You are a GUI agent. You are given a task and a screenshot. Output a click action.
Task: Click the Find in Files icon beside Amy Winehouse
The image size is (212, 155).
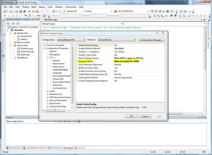click(115, 11)
